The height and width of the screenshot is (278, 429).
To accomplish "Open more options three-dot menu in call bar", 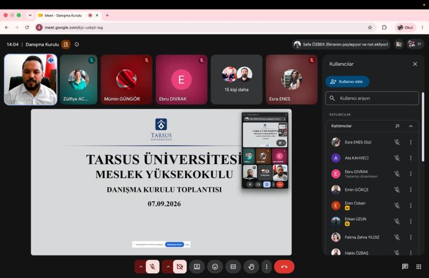I will coord(267,267).
